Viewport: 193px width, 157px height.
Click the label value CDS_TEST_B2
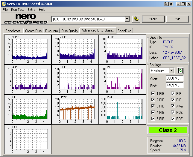tap(174, 58)
